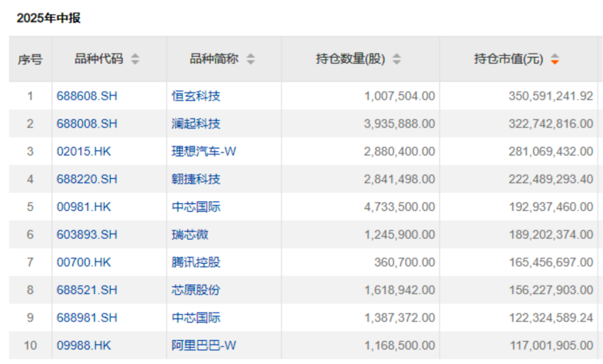This screenshot has height=364, width=603.
Task: Sort by 持仓数量(股) column arrows
Action: pos(397,59)
